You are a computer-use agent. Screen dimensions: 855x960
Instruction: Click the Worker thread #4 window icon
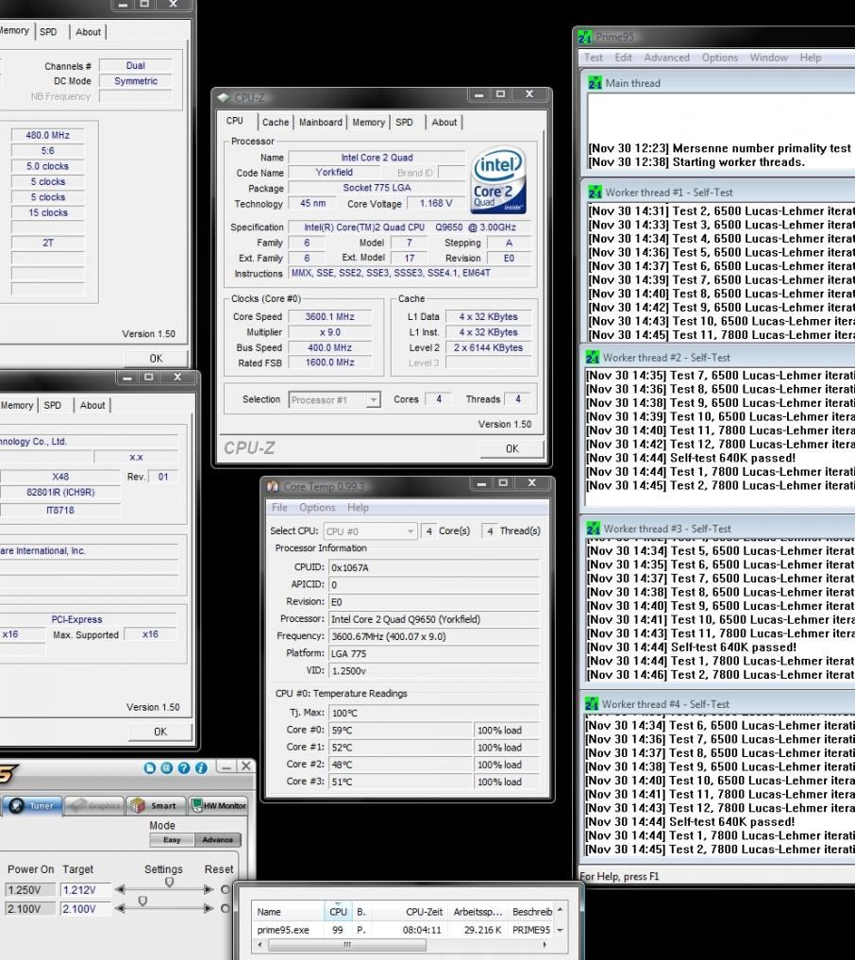coord(592,704)
